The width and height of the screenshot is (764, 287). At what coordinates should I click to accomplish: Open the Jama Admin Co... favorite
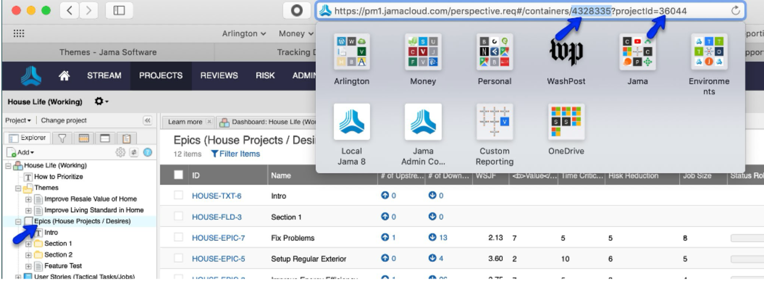point(423,122)
